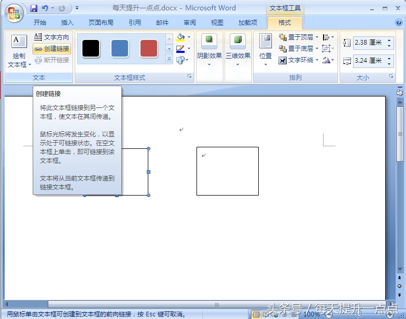The width and height of the screenshot is (406, 319).
Task: Click the Shape Outline pen icon
Action: point(180,49)
